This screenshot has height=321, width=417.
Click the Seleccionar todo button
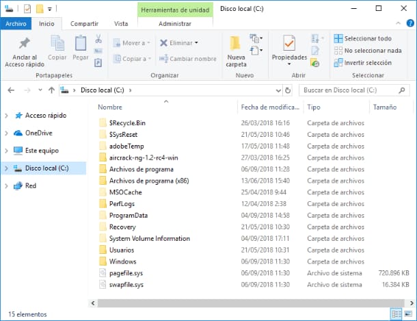363,38
